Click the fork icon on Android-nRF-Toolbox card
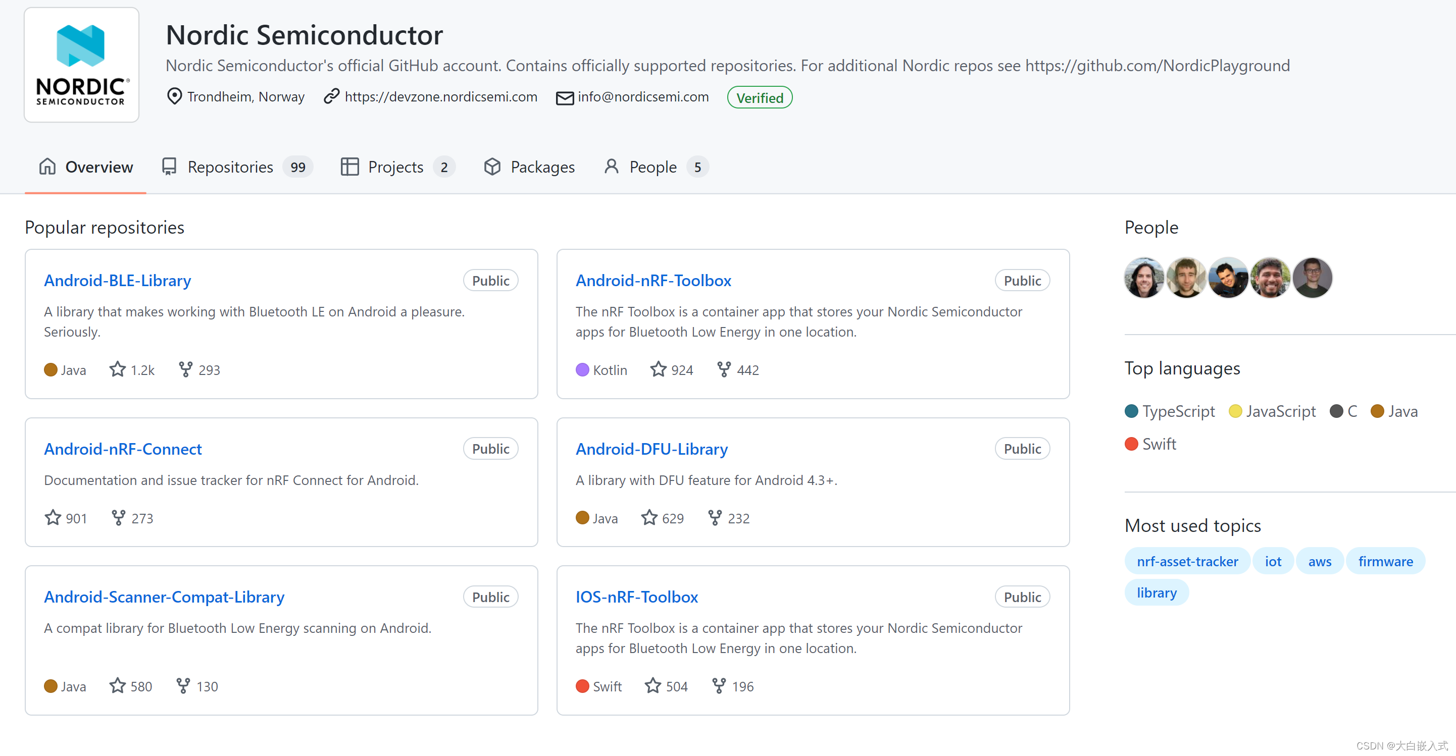The width and height of the screenshot is (1456, 756). click(724, 369)
